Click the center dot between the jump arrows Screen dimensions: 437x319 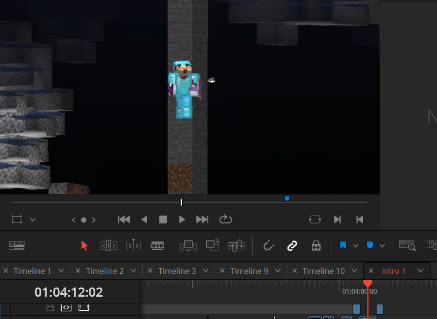point(84,220)
